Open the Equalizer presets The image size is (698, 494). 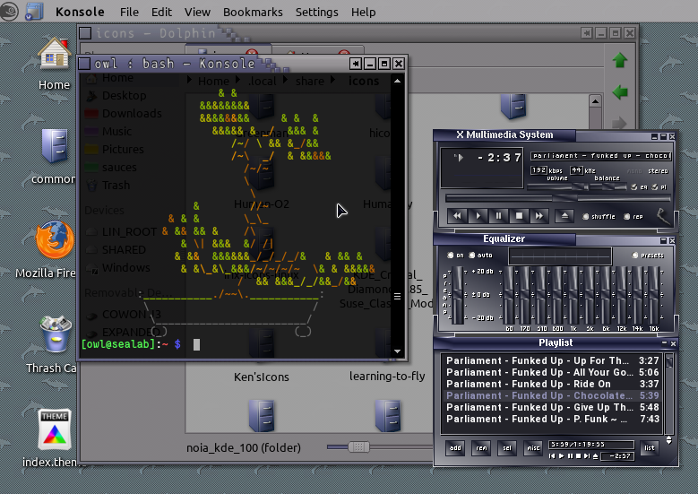[x=648, y=256]
